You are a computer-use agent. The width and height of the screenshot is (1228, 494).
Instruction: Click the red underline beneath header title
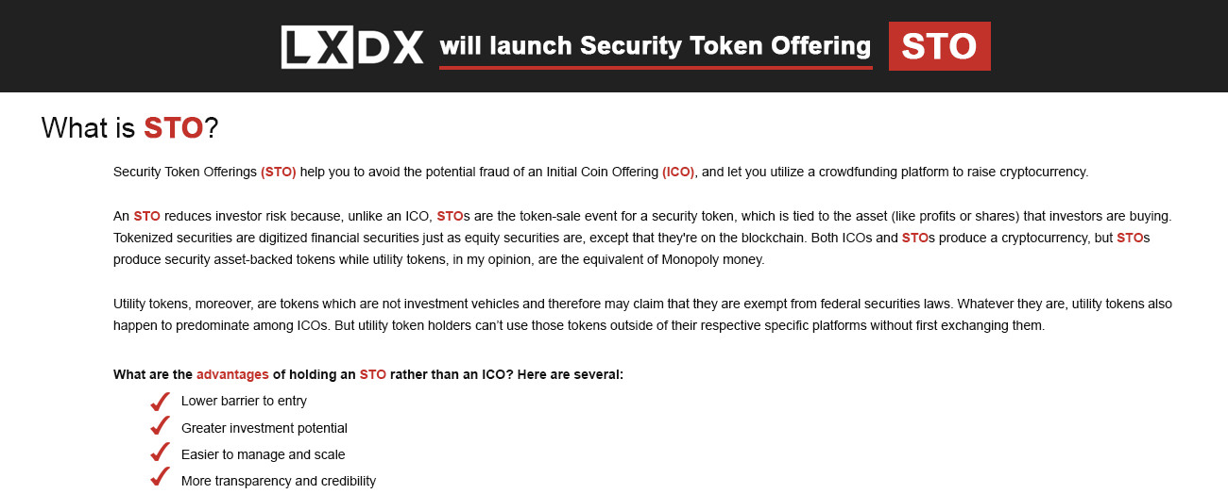656,67
